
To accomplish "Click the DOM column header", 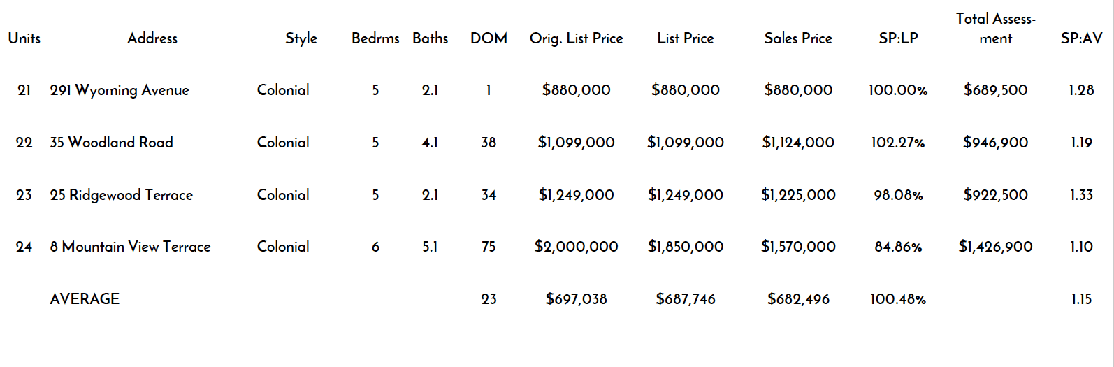I will pyautogui.click(x=489, y=38).
